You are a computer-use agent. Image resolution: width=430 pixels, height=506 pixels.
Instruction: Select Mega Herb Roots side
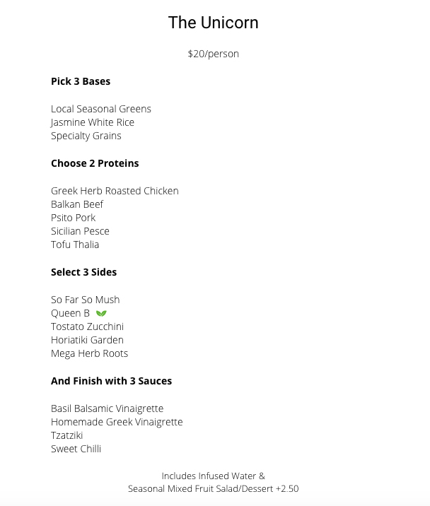tap(90, 353)
